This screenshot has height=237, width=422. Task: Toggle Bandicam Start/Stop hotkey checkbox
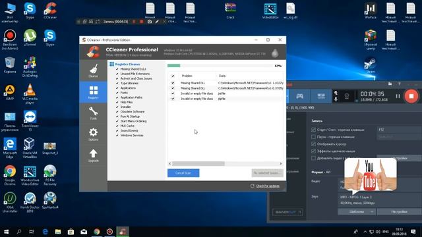click(313, 130)
